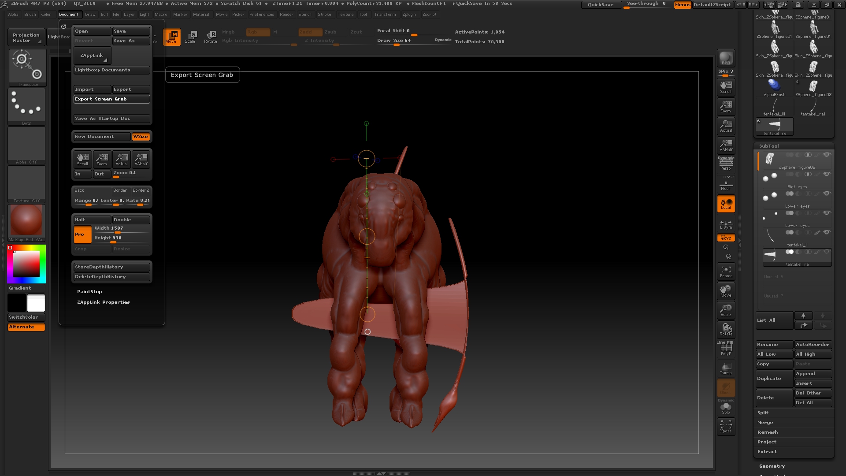This screenshot has width=846, height=476.
Task: Open the Document menu
Action: 69,15
